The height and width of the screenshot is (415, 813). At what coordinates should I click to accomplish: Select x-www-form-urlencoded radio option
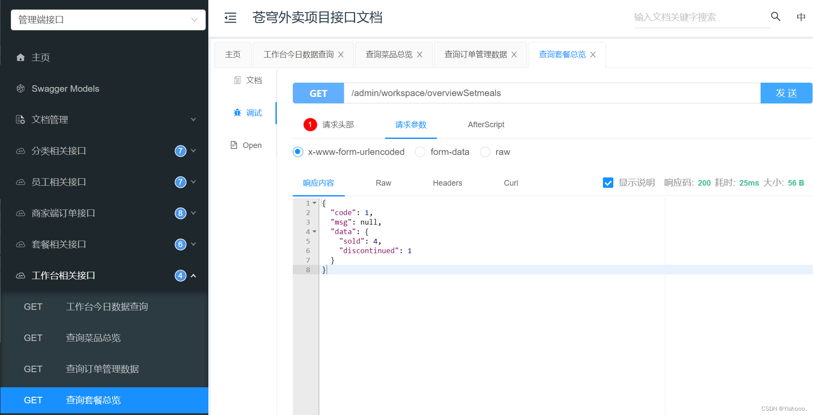(298, 152)
